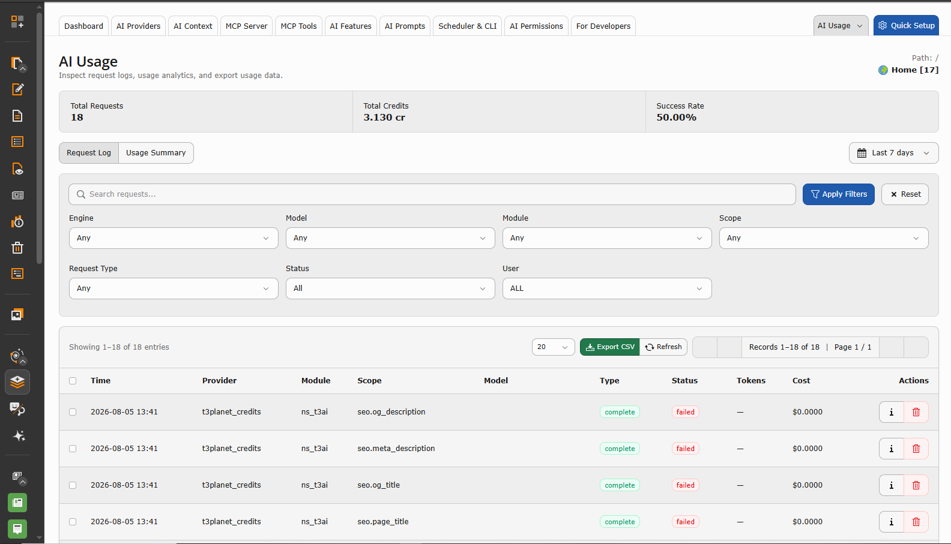Toggle the select-all checkbox in table header
951x544 pixels.
tap(73, 381)
